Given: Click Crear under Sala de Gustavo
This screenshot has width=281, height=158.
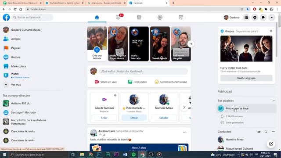Looking at the screenshot, I should (x=104, y=118).
